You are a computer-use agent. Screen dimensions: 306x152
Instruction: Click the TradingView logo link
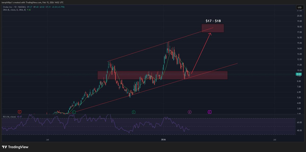[15, 147]
